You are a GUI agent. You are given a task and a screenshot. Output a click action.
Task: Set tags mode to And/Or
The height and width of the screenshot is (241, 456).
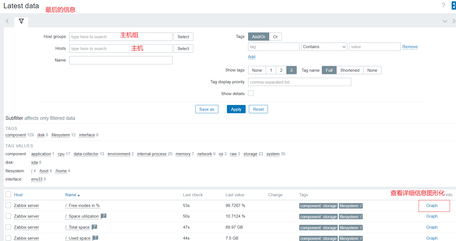tap(259, 37)
